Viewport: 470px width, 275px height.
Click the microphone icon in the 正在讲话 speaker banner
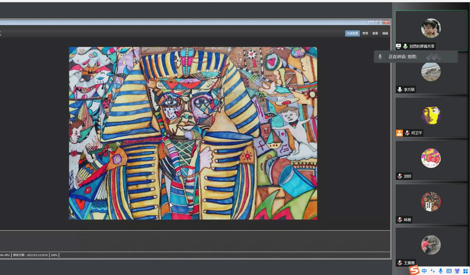coord(380,57)
